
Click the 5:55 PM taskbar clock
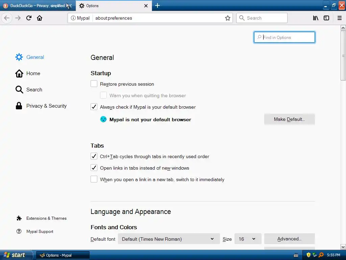click(x=333, y=255)
